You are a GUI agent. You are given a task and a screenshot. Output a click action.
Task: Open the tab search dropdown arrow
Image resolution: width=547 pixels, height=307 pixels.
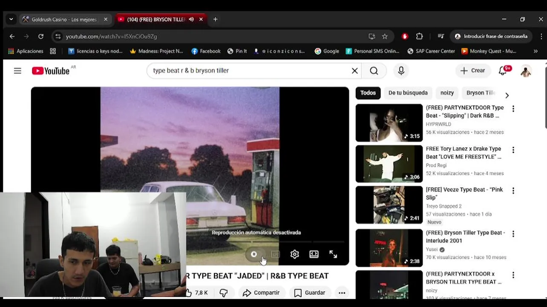coord(11,19)
